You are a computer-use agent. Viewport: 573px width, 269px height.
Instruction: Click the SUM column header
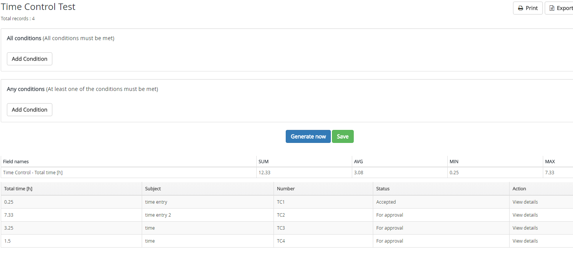coord(304,162)
